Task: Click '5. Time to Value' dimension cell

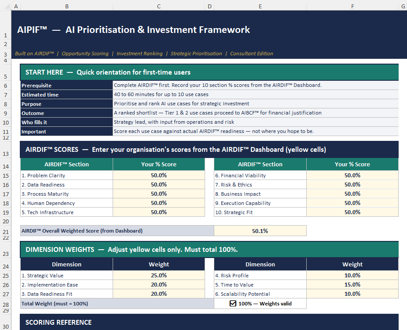Action: coord(260,285)
